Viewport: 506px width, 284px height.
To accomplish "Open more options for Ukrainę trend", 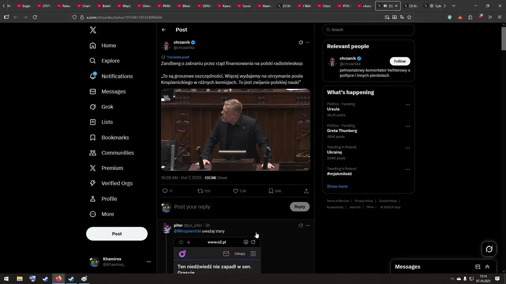I will pos(408,148).
